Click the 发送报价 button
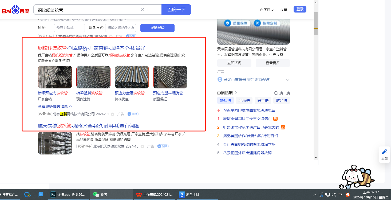 (x=157, y=28)
